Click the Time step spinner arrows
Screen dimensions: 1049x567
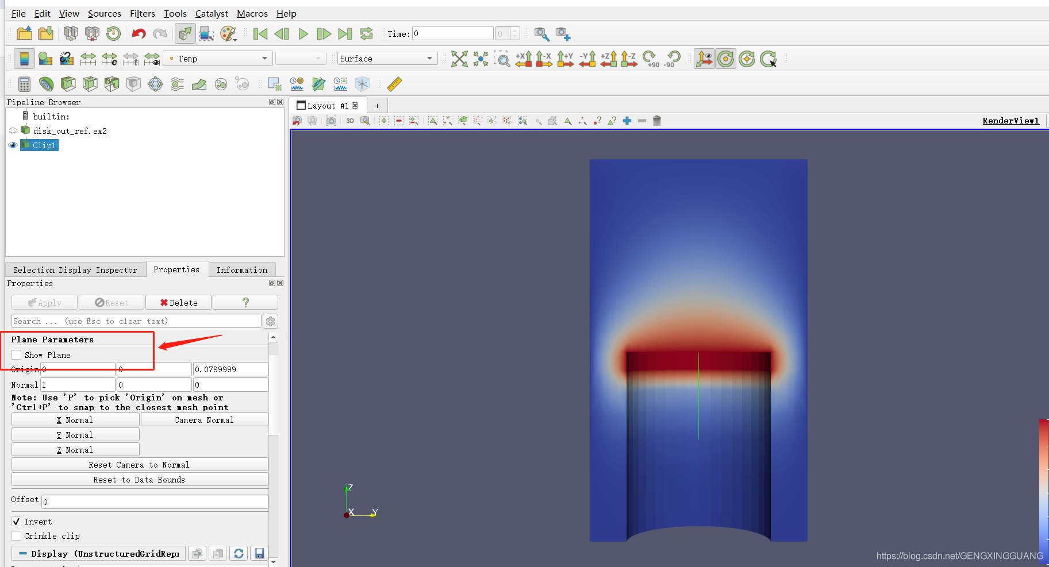(515, 34)
